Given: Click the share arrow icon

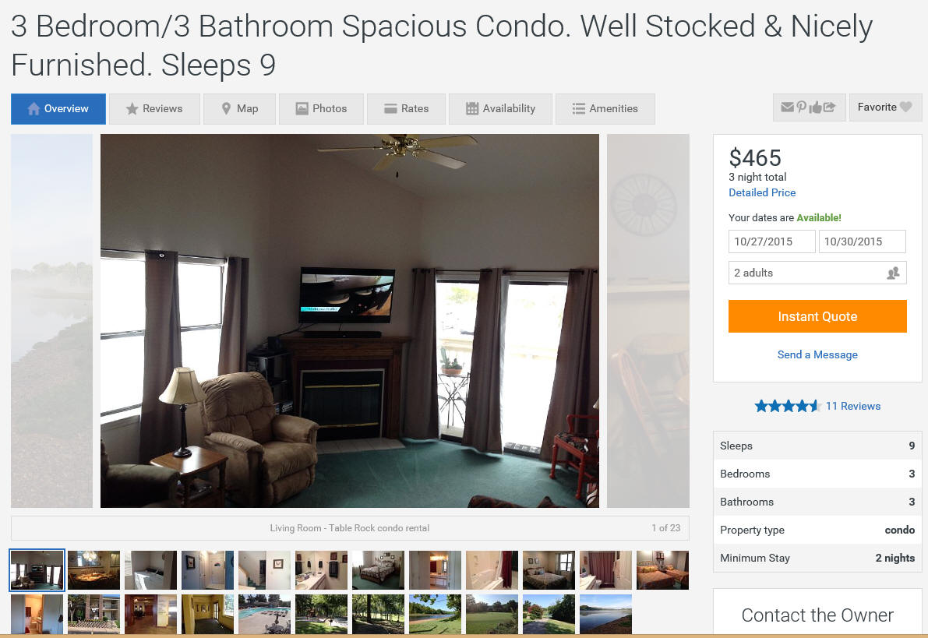Looking at the screenshot, I should point(829,108).
